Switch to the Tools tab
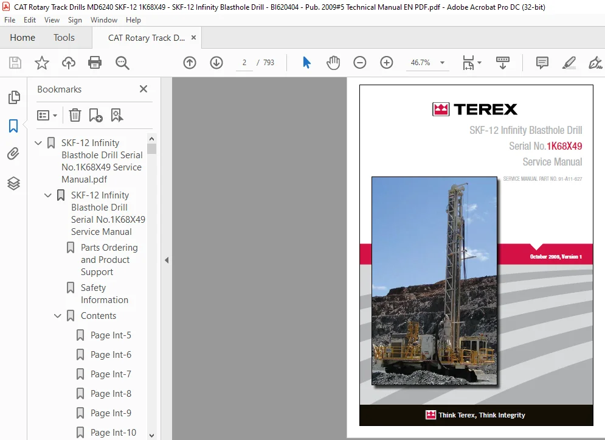605x440 pixels. click(x=64, y=38)
